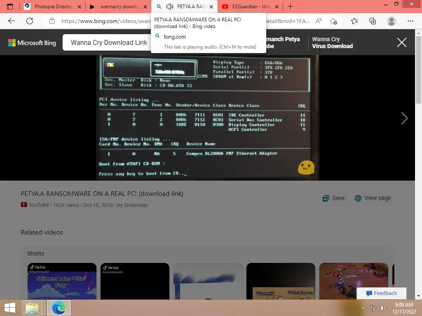Open the video title PETYA.A RANSOMWARE ON A REAL PC
The height and width of the screenshot is (316, 422).
(x=102, y=194)
